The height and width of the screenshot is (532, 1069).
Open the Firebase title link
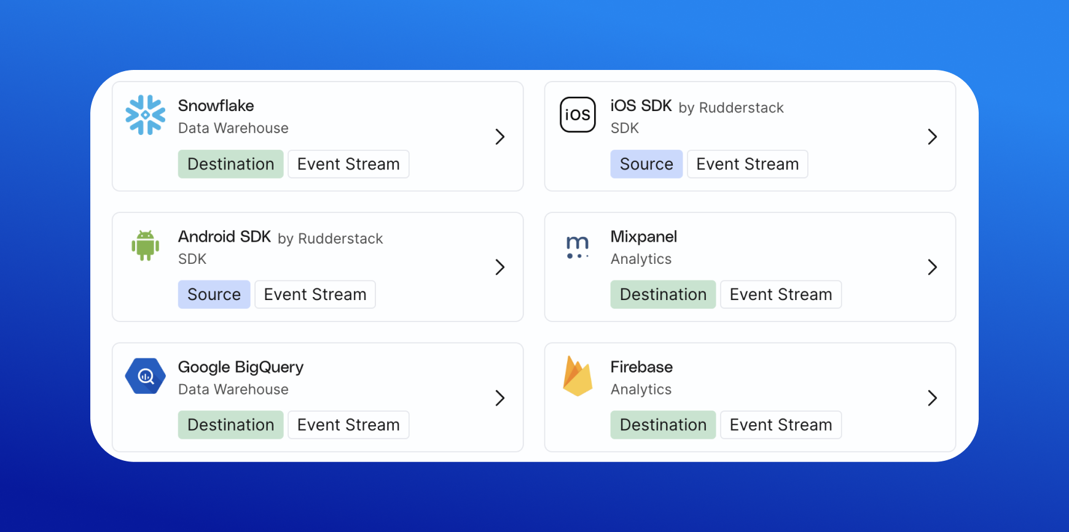641,367
